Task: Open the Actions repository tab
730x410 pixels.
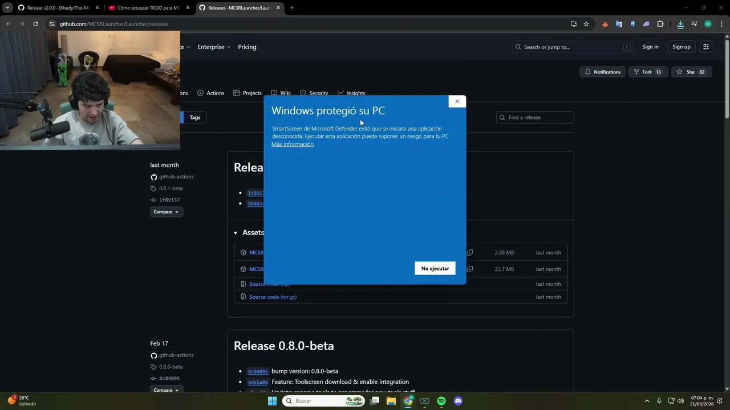Action: click(210, 93)
